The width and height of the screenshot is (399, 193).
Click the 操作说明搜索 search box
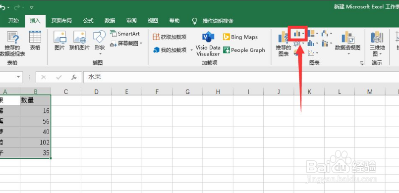218,21
